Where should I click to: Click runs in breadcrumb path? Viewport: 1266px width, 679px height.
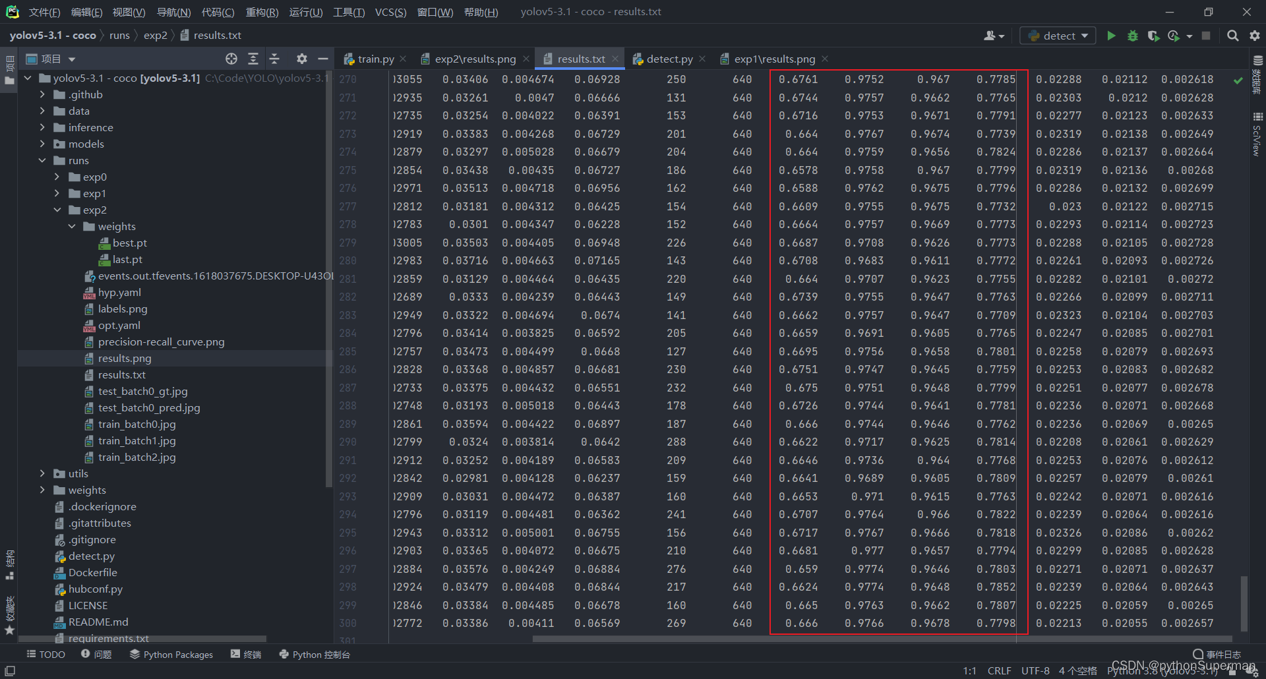click(119, 36)
